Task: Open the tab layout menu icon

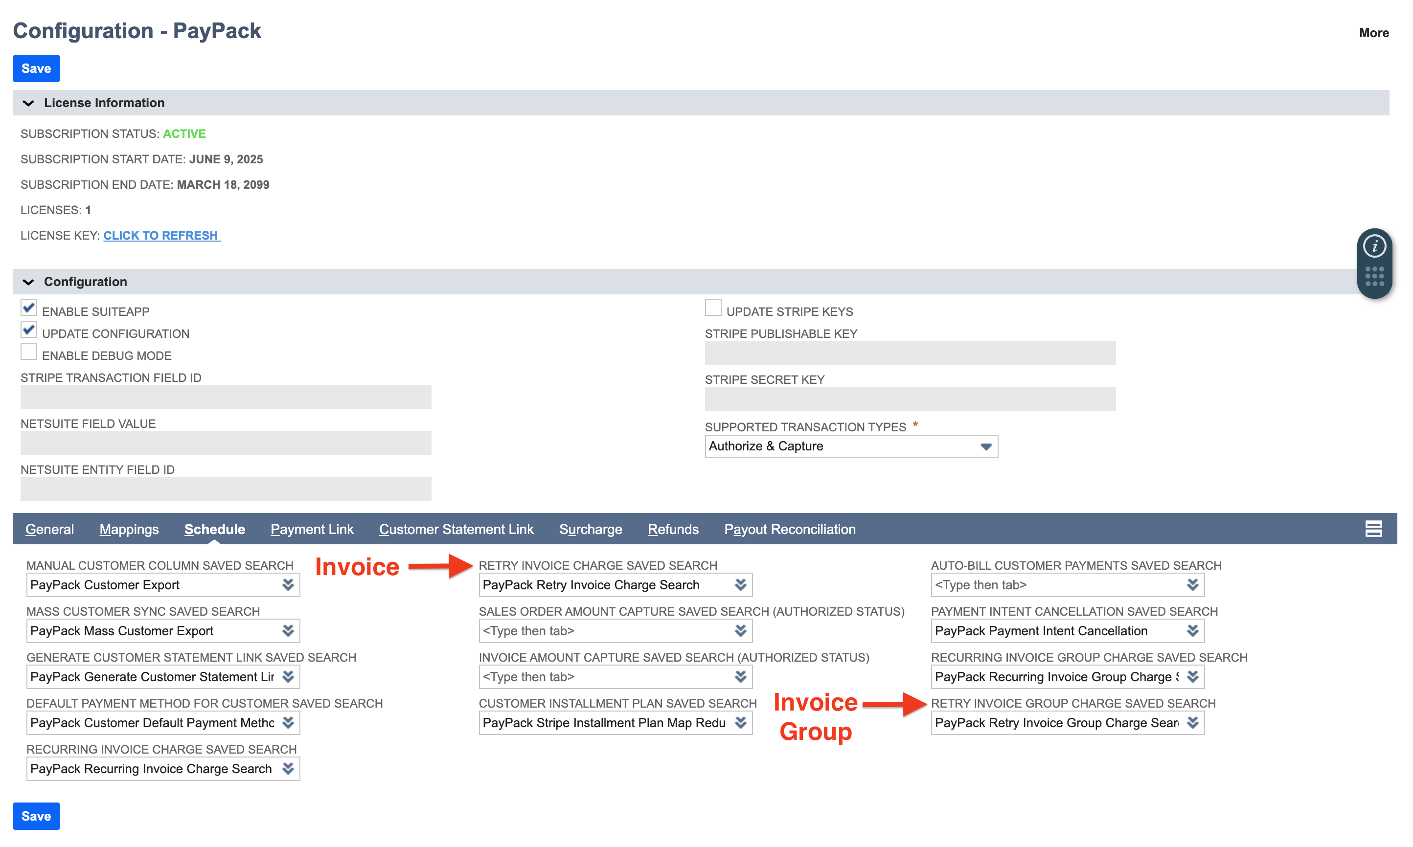Action: click(x=1373, y=529)
